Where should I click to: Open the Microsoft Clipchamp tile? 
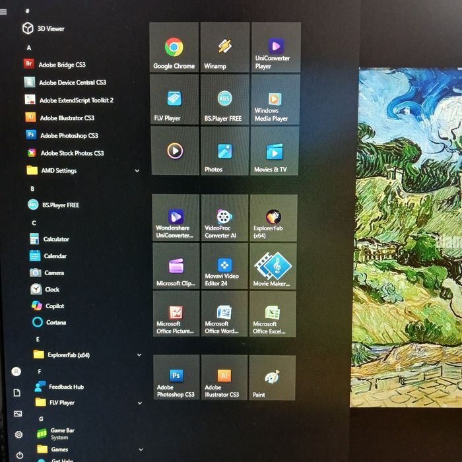176,266
